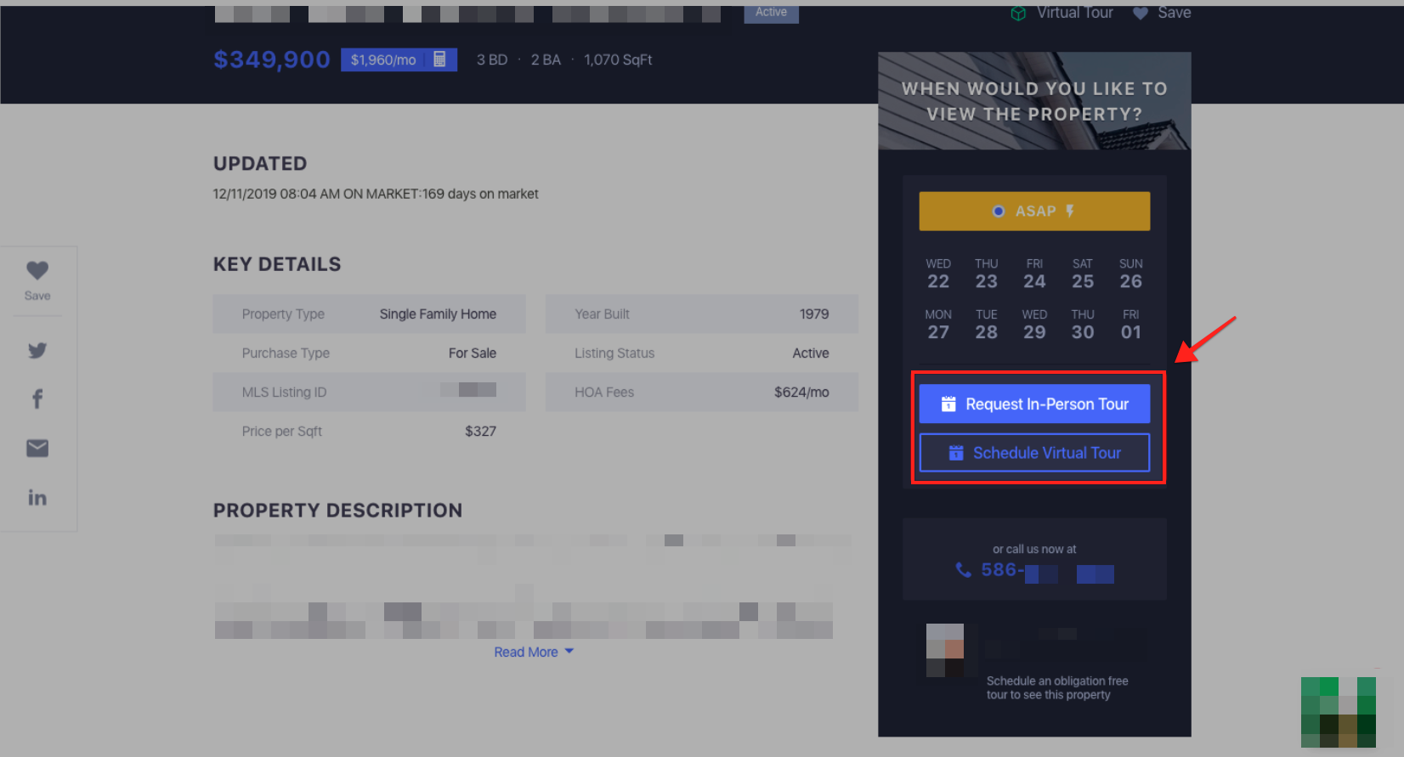Select Wednesday 22 as tour date
The height and width of the screenshot is (757, 1404).
[x=938, y=274]
